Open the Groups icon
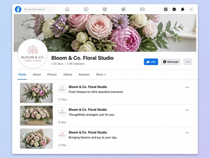This screenshot has width=210, height=158. 124,9
